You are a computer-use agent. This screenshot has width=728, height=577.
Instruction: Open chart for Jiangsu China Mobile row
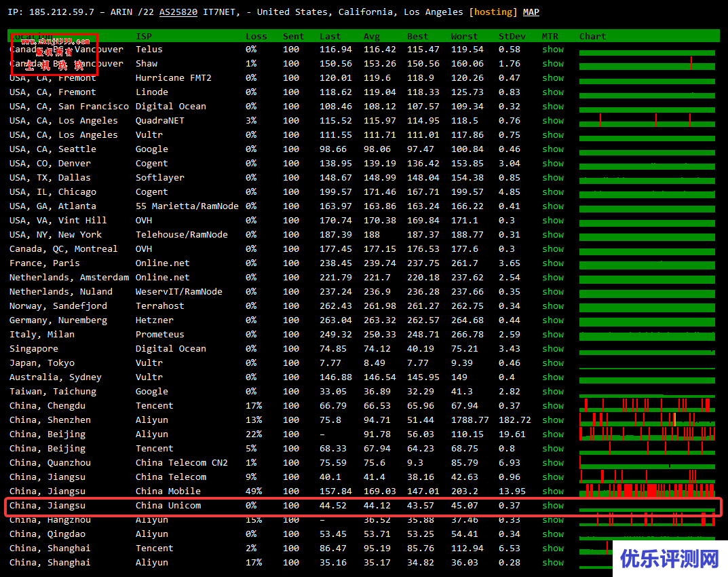(647, 491)
